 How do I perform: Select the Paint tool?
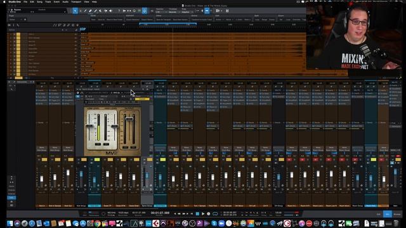95,11
